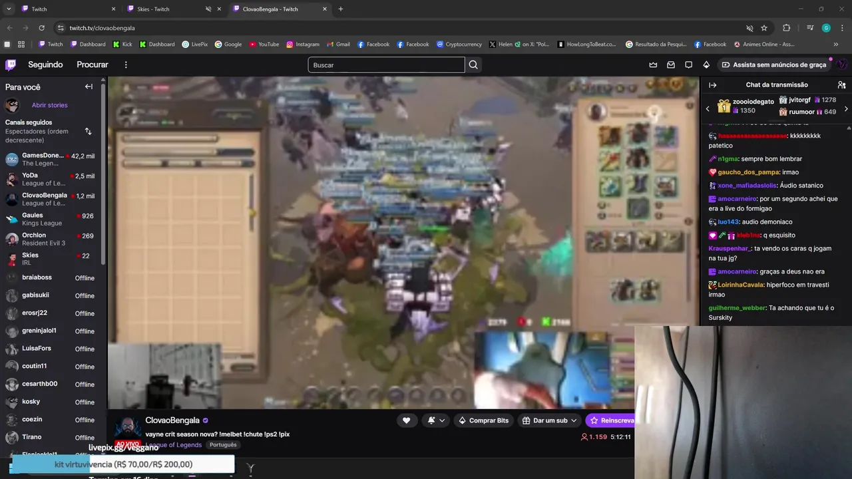Screen dimensions: 852x479
Task: Open the Skies IRL channel in sidebar
Action: click(51, 259)
